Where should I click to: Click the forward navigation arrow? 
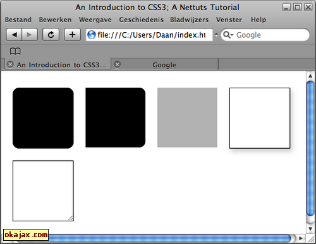[x=30, y=35]
